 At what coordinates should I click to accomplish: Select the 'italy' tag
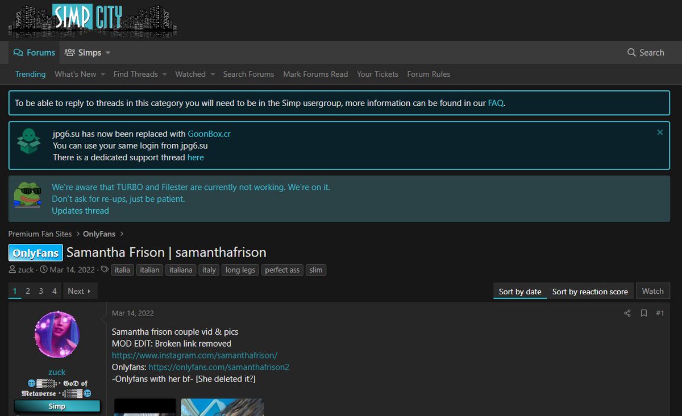tap(209, 270)
